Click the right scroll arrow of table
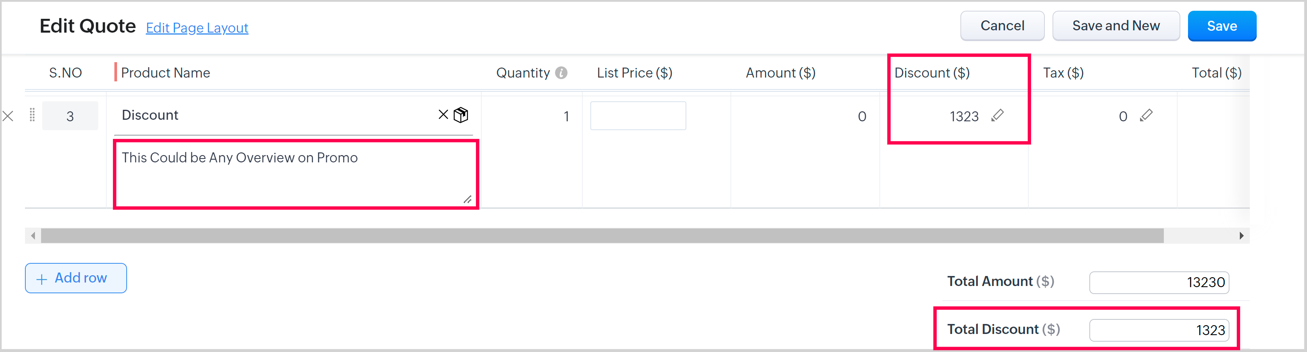The height and width of the screenshot is (352, 1307). coord(1241,235)
